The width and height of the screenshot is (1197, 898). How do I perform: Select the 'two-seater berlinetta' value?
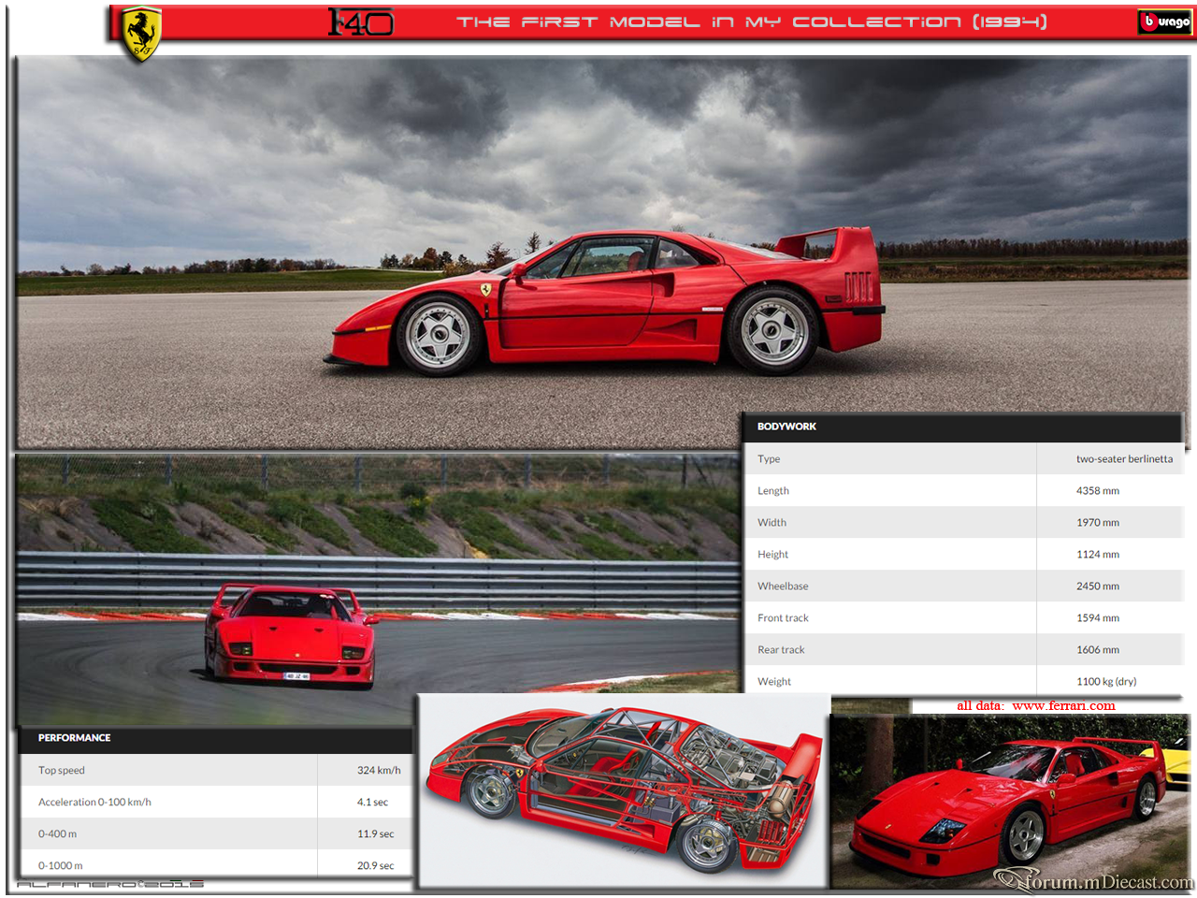(1124, 459)
